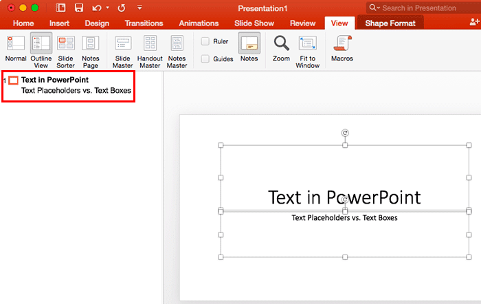Enable the Ruler checkbox

click(x=205, y=41)
